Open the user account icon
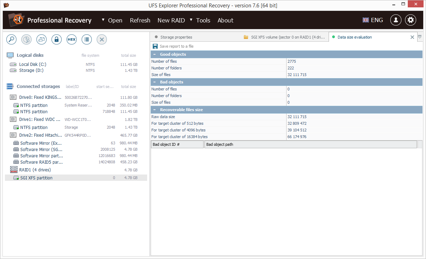426x259 pixels. coord(396,20)
